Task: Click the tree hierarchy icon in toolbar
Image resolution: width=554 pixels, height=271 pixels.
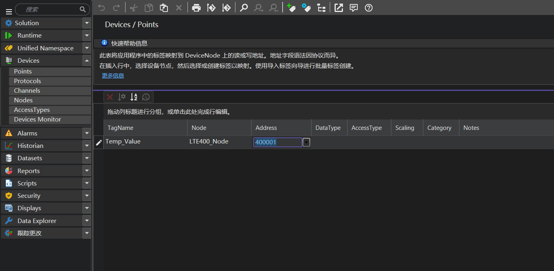Action: point(321,8)
